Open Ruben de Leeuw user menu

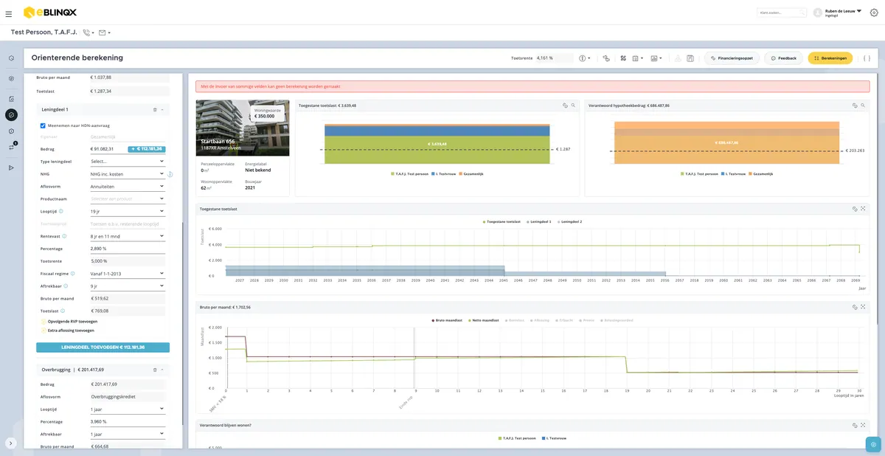tap(838, 13)
